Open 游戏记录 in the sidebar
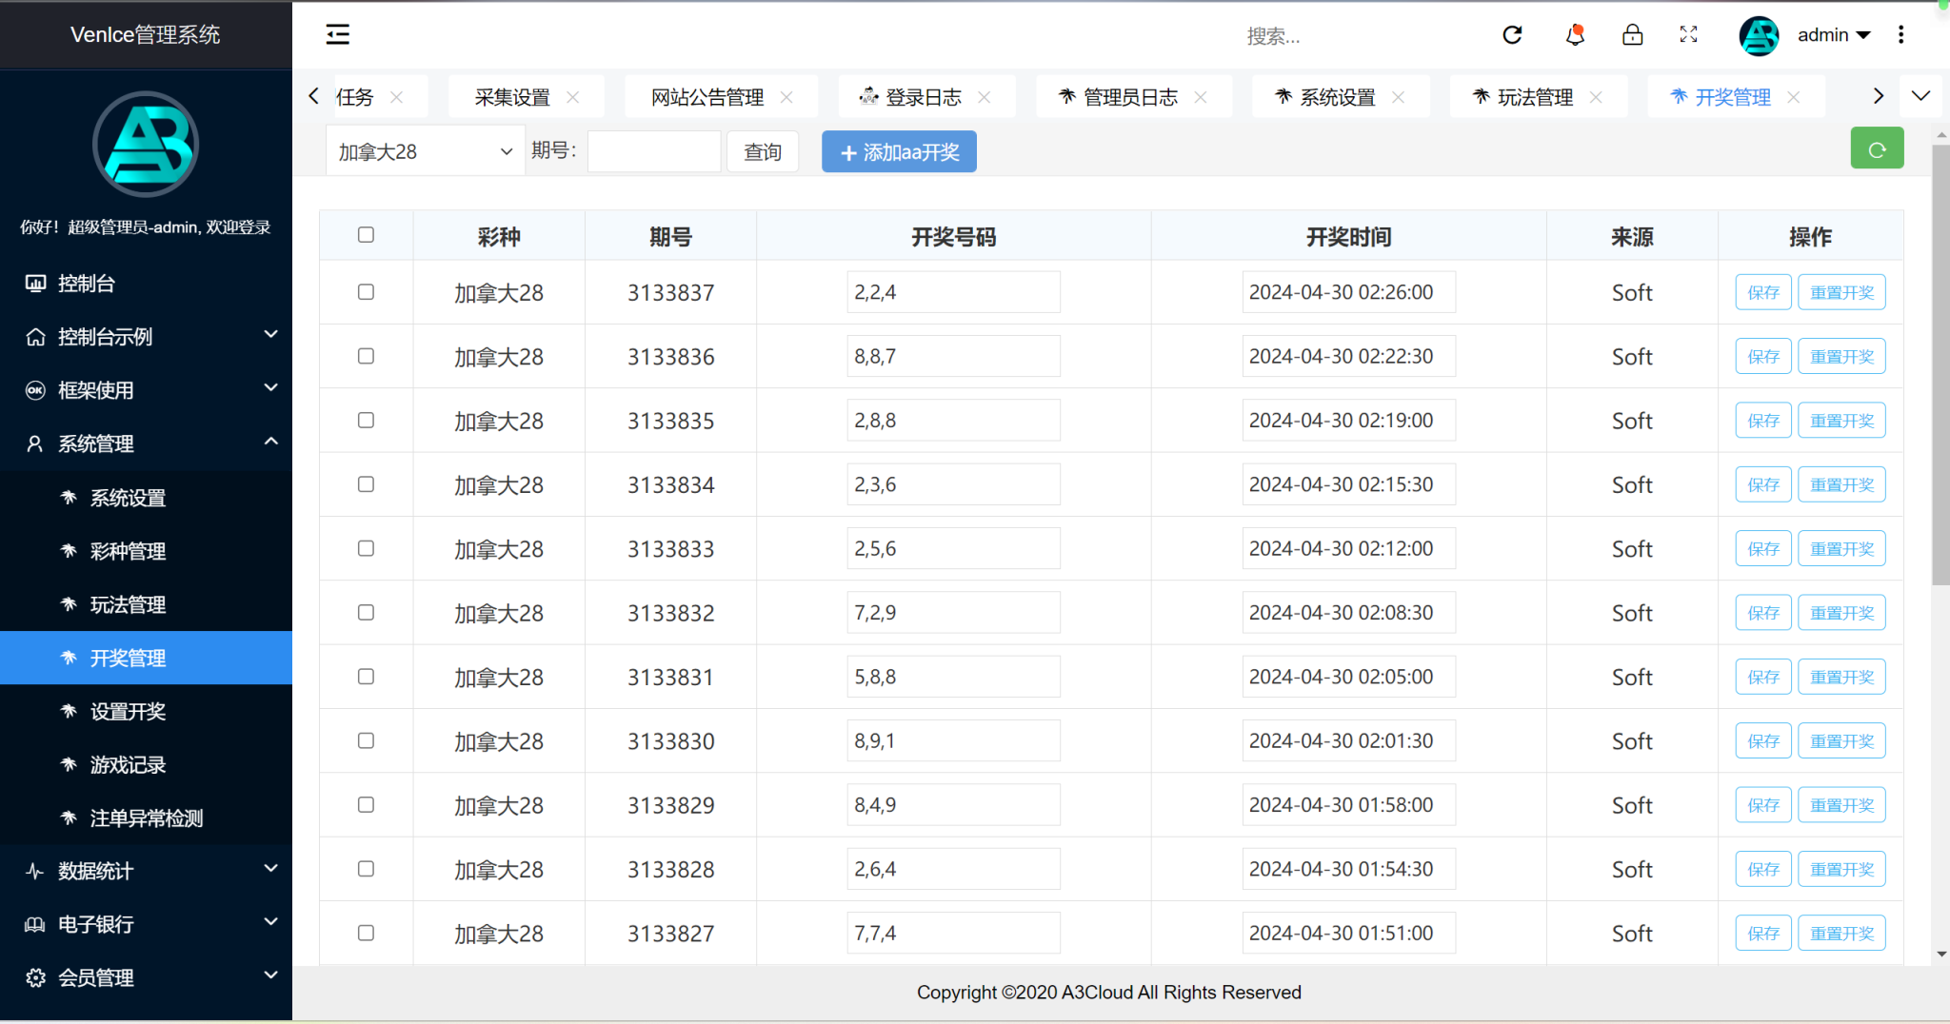The width and height of the screenshot is (1950, 1024). click(128, 765)
